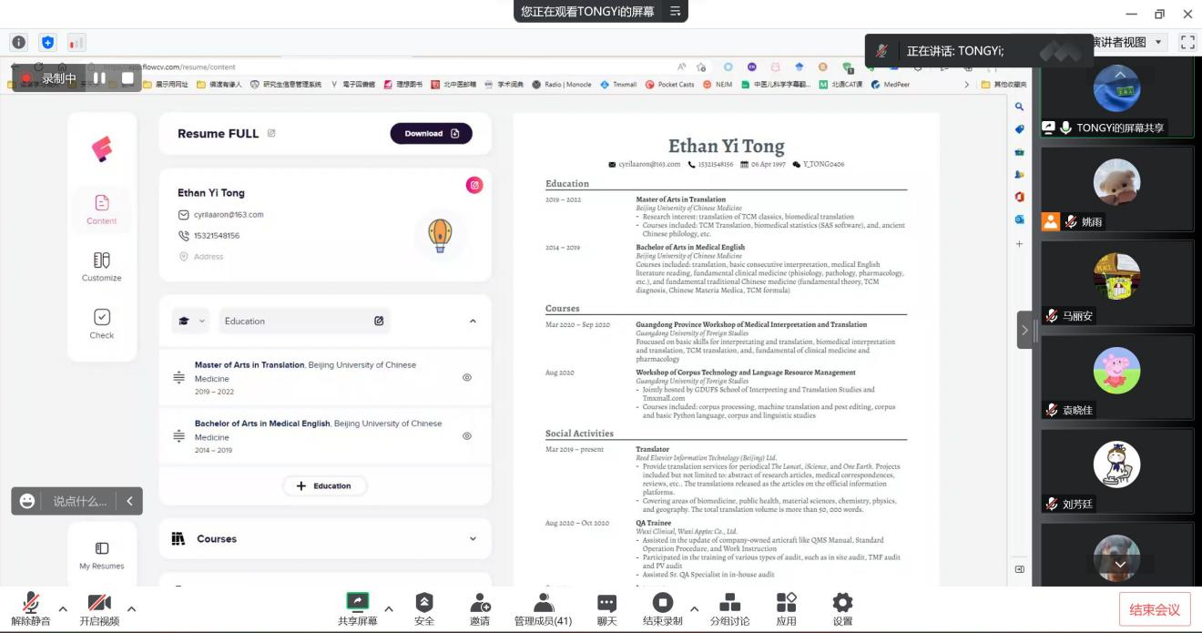Collapse the Education section chevron
Screen dimensions: 1202x633
click(473, 321)
